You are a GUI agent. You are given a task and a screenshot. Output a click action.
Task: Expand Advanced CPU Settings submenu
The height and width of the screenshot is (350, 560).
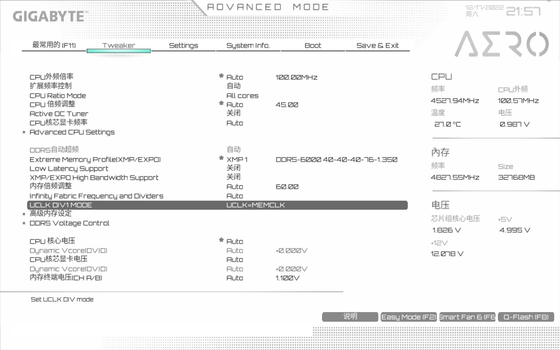[72, 132]
